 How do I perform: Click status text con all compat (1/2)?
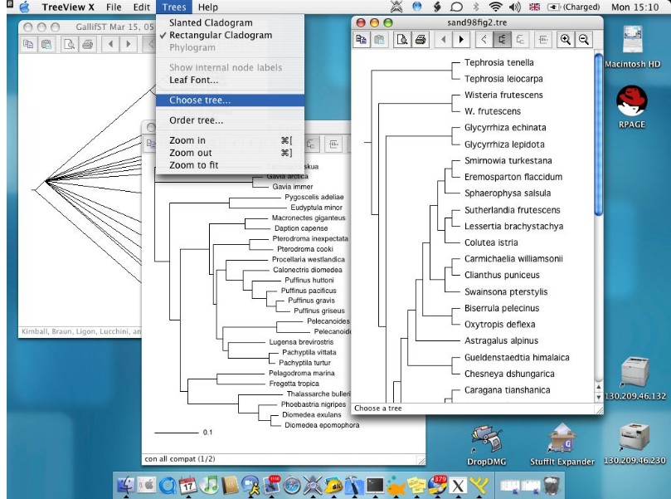(x=180, y=459)
